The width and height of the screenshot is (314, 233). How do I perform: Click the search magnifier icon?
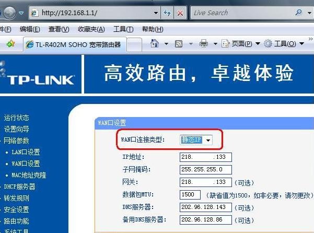coord(298,13)
